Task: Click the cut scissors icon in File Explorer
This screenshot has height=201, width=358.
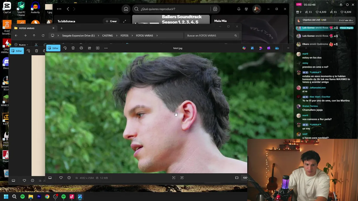Action: [36, 45]
